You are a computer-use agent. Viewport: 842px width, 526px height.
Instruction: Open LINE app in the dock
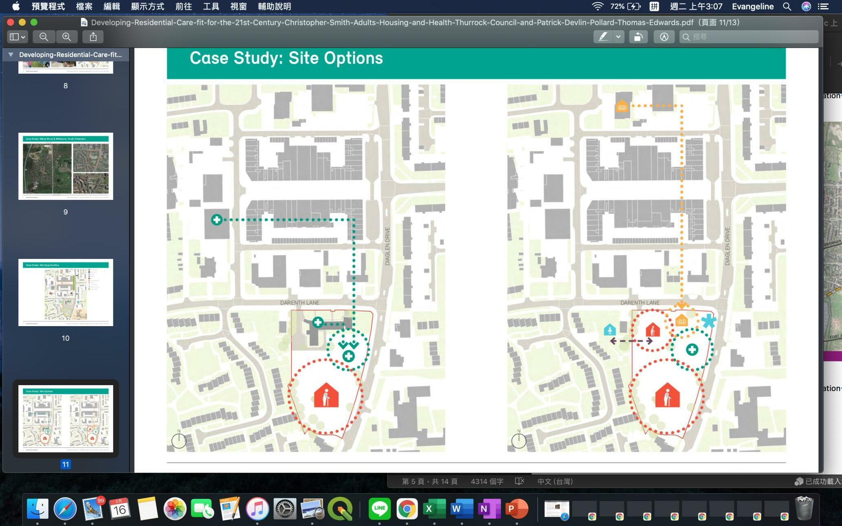(379, 508)
